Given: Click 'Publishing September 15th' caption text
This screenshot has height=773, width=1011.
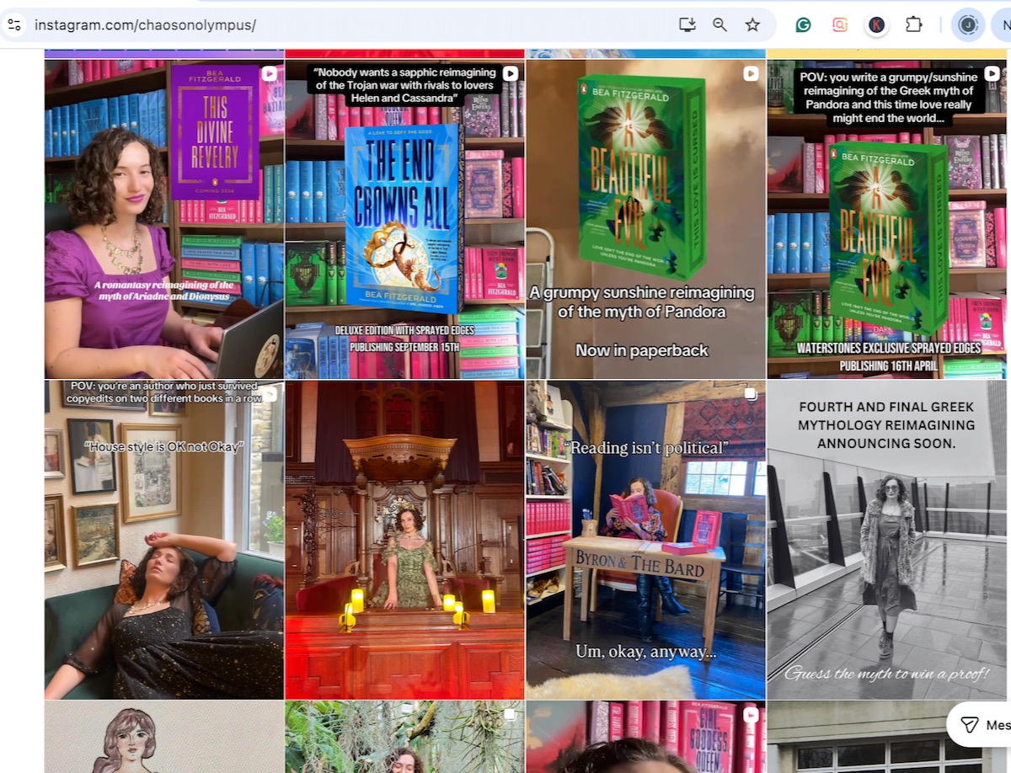Looking at the screenshot, I should [x=404, y=348].
